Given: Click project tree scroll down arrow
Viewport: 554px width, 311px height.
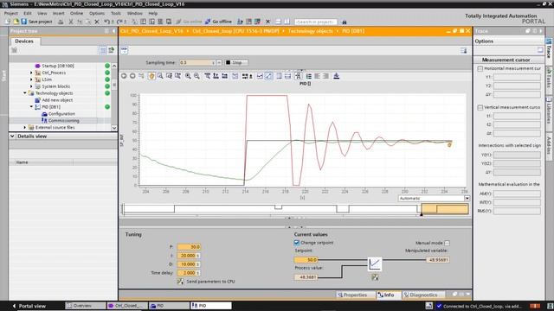Looking at the screenshot, I should (114, 128).
